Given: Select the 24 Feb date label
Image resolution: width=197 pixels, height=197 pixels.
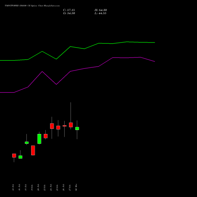Looking at the screenshot, I should [x=51, y=188].
